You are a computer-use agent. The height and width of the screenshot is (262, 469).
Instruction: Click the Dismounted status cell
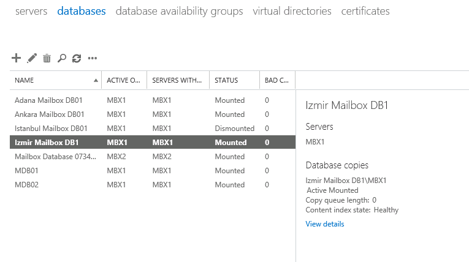click(x=234, y=129)
